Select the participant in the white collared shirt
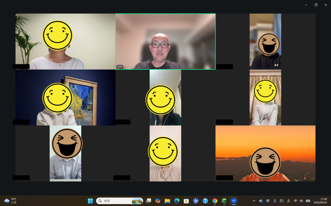The image size is (331, 206). pos(65,154)
